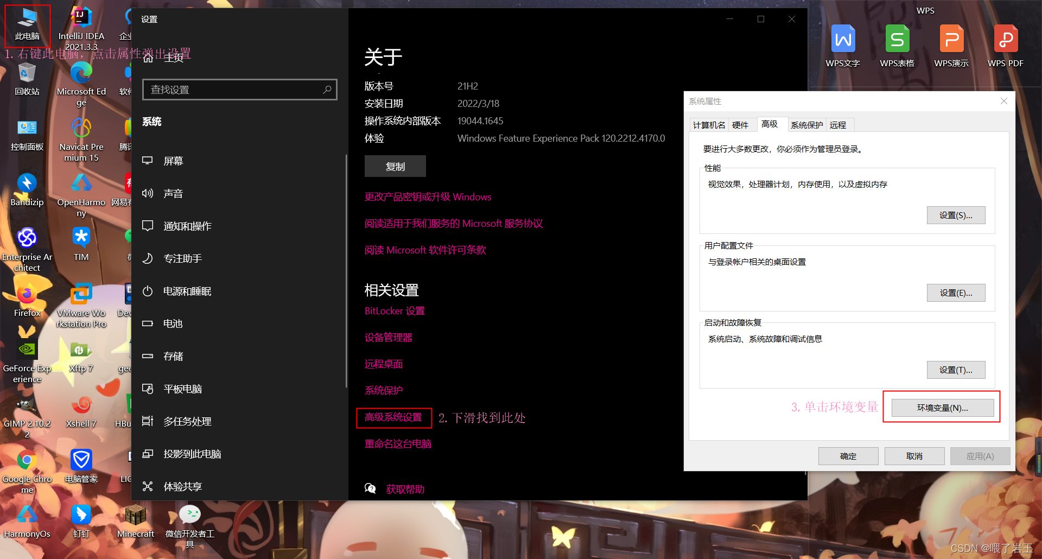1042x559 pixels.
Task: Launch 微信开发者工具 desktop shortcut
Action: pyautogui.click(x=190, y=528)
